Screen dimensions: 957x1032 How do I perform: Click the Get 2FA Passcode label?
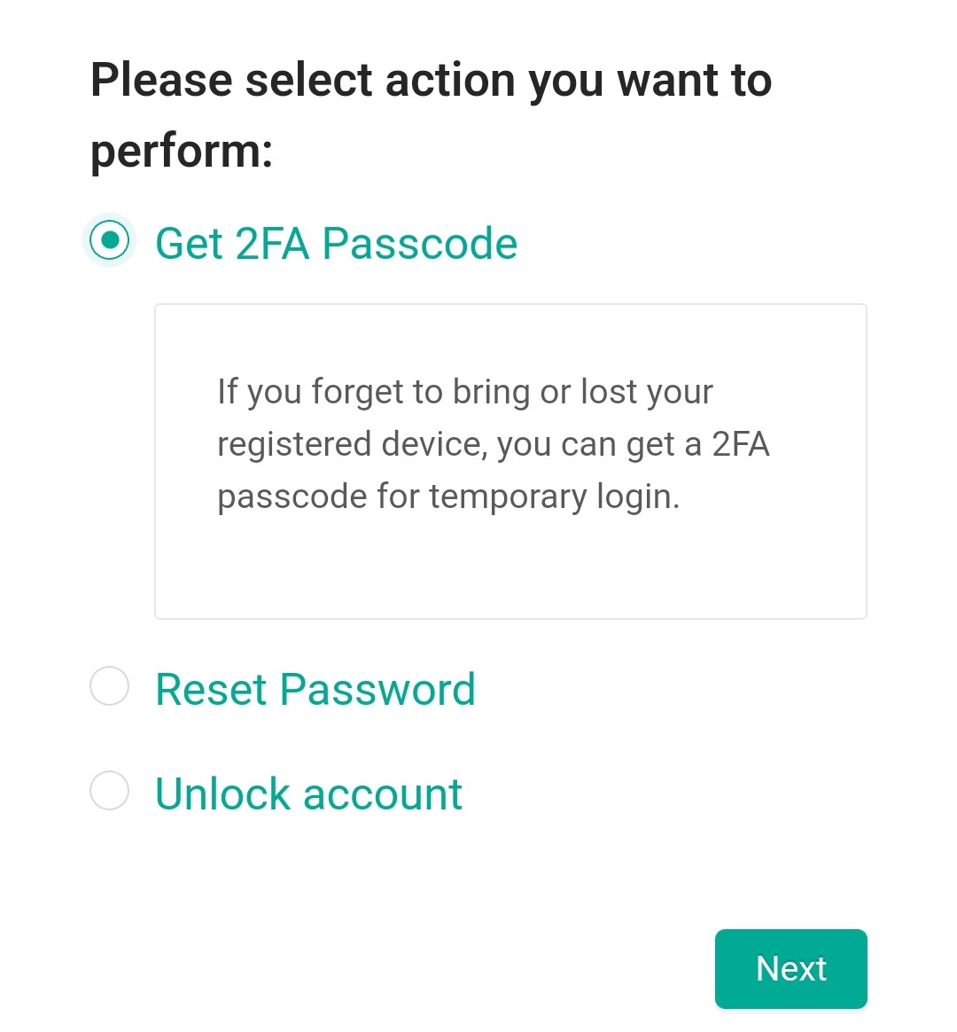(337, 243)
